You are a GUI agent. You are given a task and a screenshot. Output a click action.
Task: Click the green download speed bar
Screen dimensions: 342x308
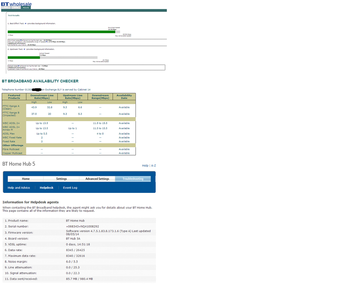pyautogui.click(x=62, y=32)
